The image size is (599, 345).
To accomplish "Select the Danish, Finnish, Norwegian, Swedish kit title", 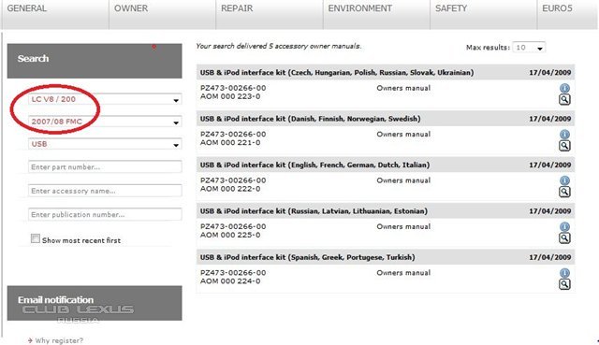I will click(310, 119).
